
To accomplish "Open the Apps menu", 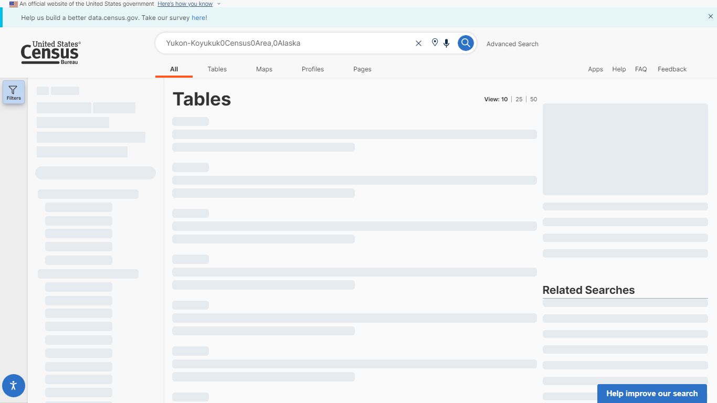I will [595, 69].
